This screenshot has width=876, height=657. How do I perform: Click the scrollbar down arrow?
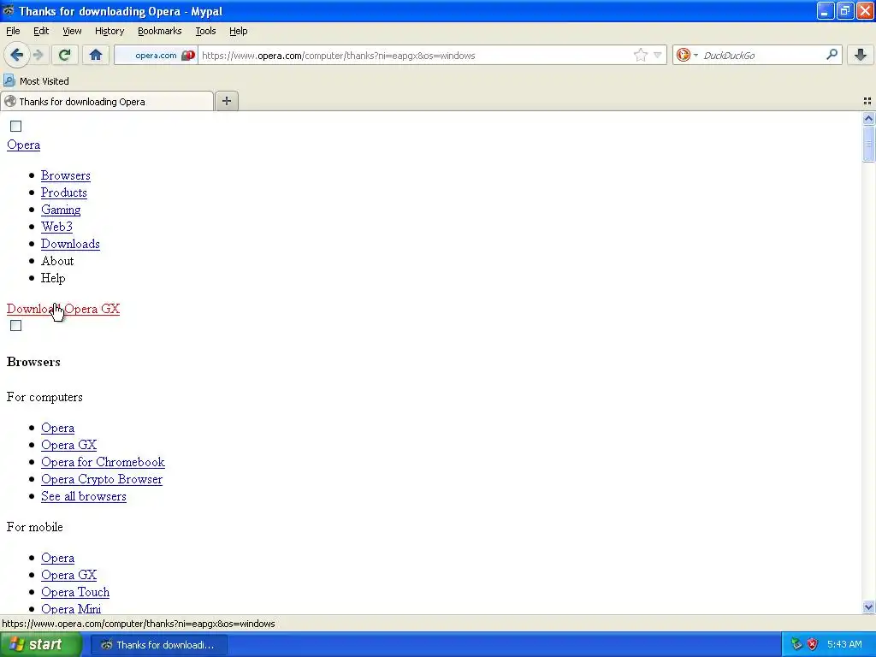(868, 607)
